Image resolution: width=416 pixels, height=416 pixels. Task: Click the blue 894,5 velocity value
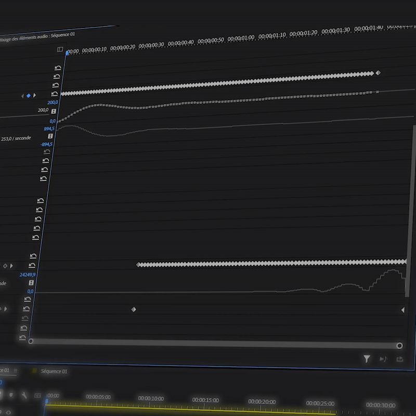[49, 128]
